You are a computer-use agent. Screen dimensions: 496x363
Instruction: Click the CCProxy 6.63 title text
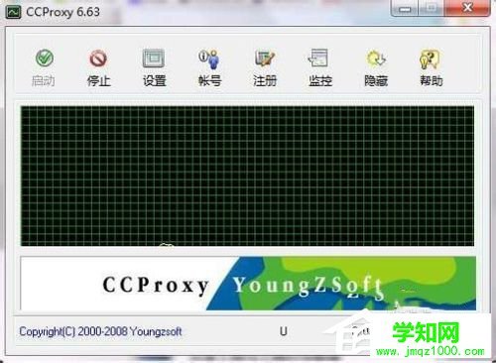(62, 12)
